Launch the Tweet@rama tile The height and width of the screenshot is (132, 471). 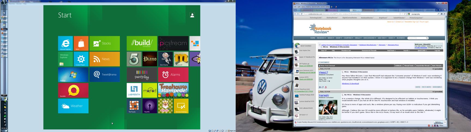[x=105, y=75]
